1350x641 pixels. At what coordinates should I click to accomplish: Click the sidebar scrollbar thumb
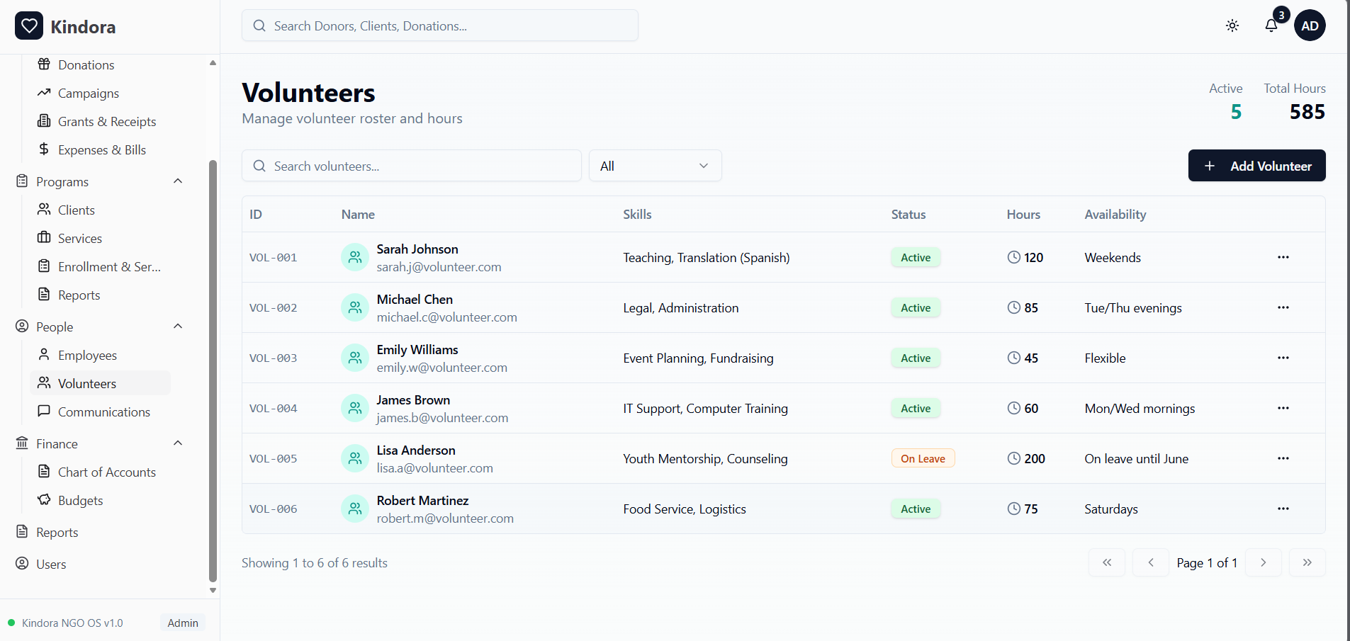coord(213,370)
